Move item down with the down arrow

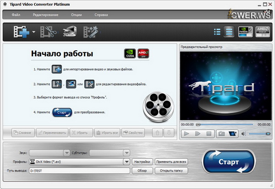click(168, 133)
